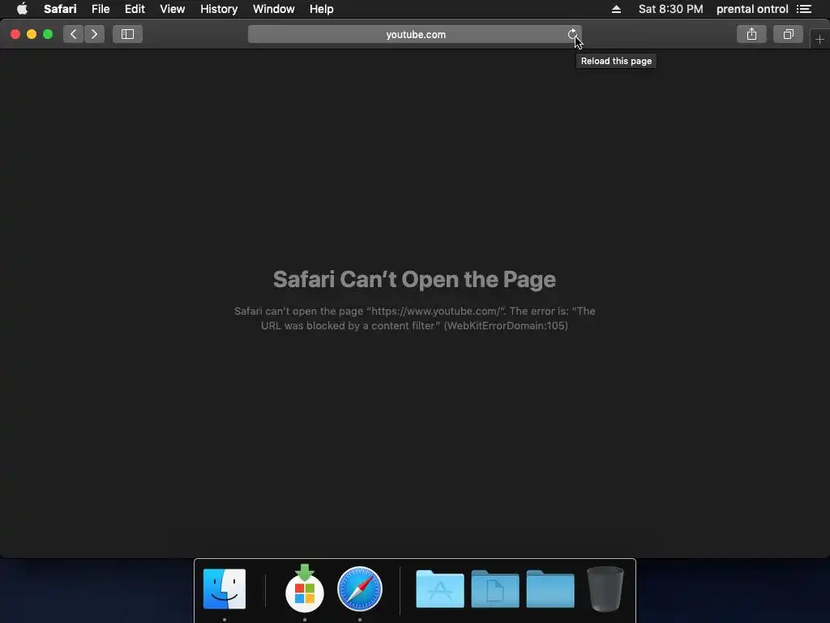830x623 pixels.
Task: Open the Help menu
Action: click(x=321, y=9)
